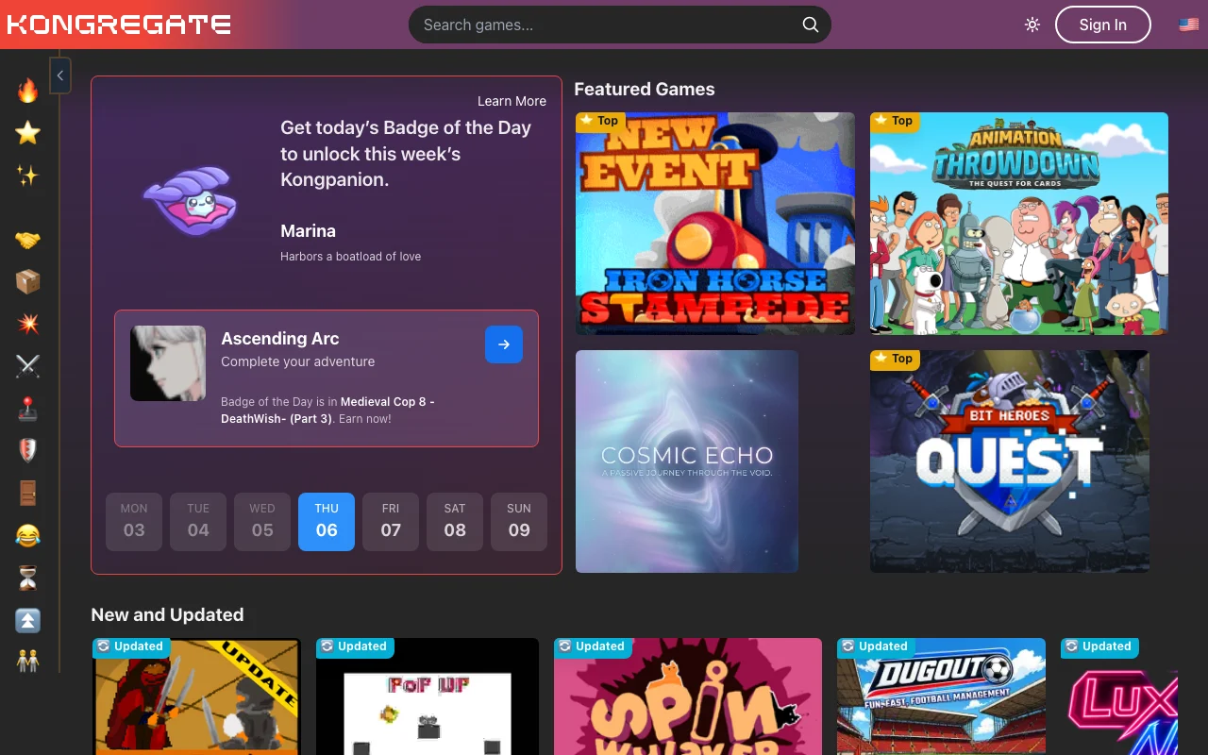Viewport: 1208px width, 755px height.
Task: Collapse the sidebar with the chevron button
Action: 60,75
